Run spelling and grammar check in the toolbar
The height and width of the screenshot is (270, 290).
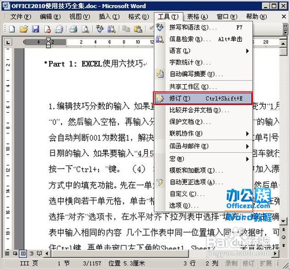(100, 30)
